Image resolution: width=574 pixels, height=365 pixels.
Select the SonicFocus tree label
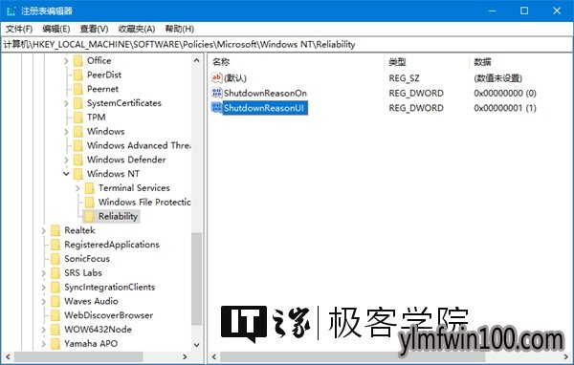[x=87, y=259]
